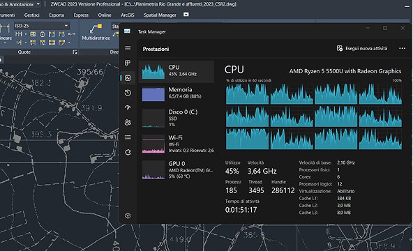This screenshot has height=251, width=413.
Task: Open App history clock icon in Task Manager
Action: [x=128, y=93]
